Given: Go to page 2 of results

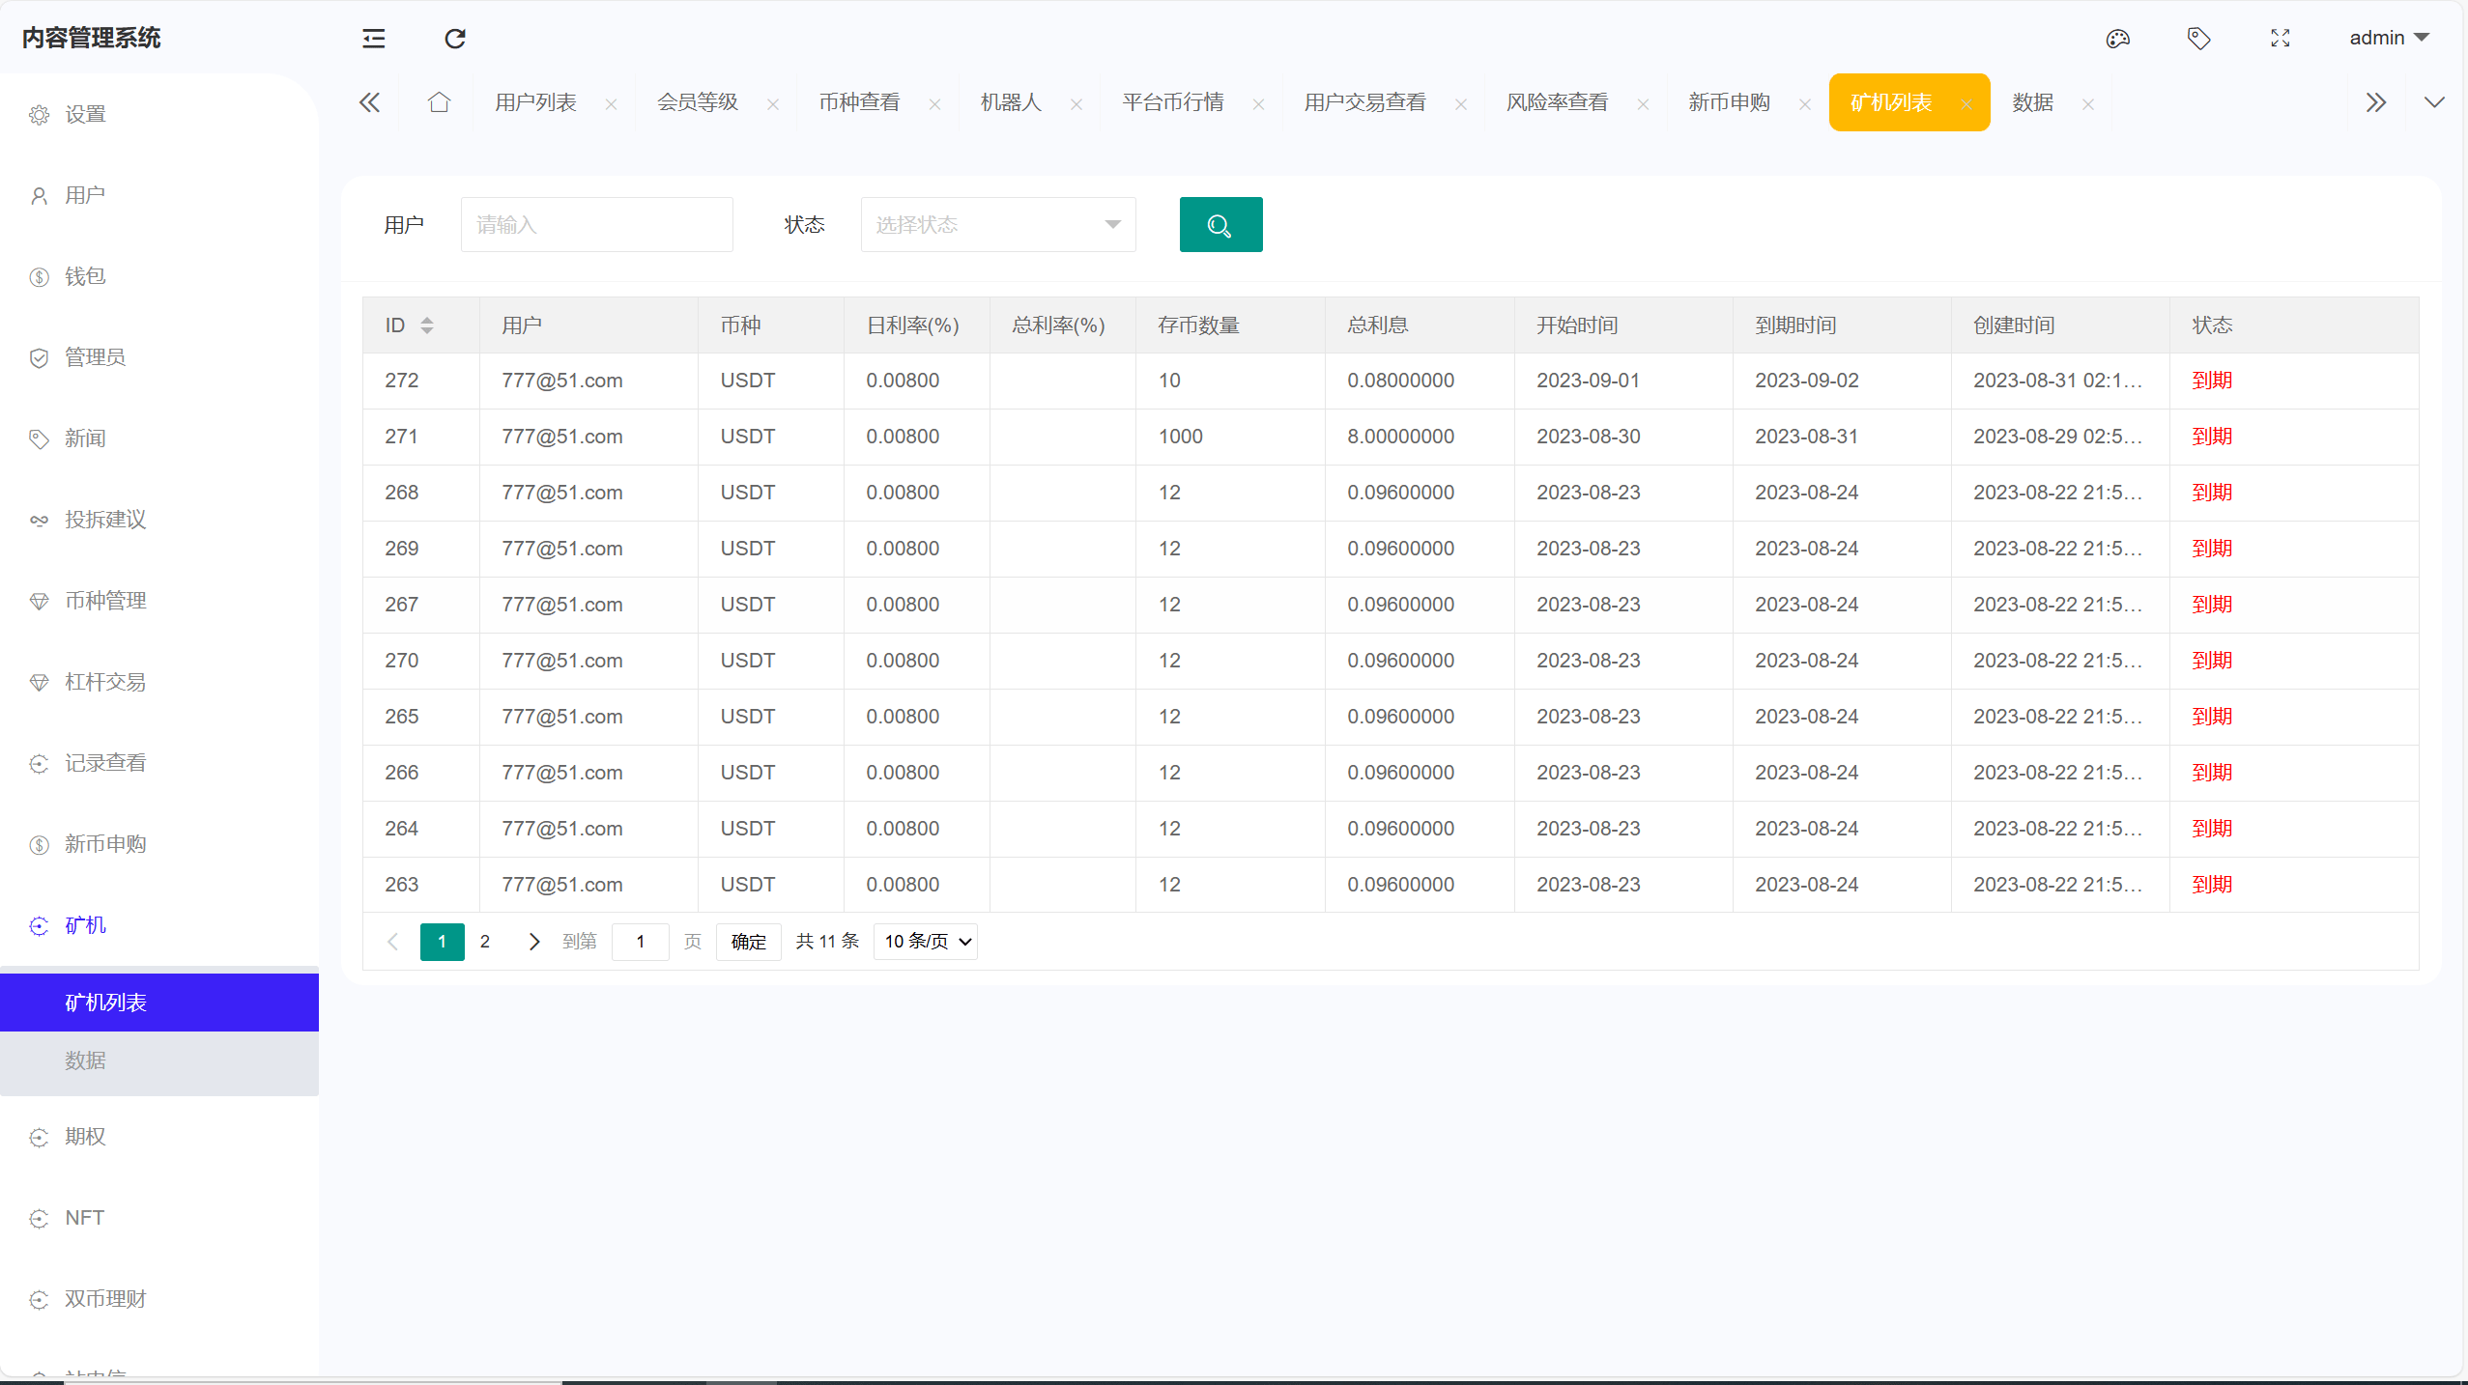Looking at the screenshot, I should pyautogui.click(x=485, y=941).
